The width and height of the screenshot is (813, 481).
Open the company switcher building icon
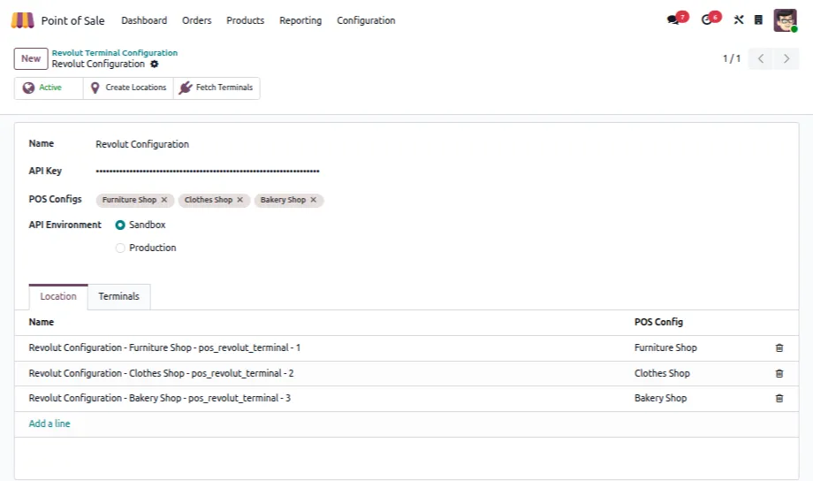click(x=758, y=19)
